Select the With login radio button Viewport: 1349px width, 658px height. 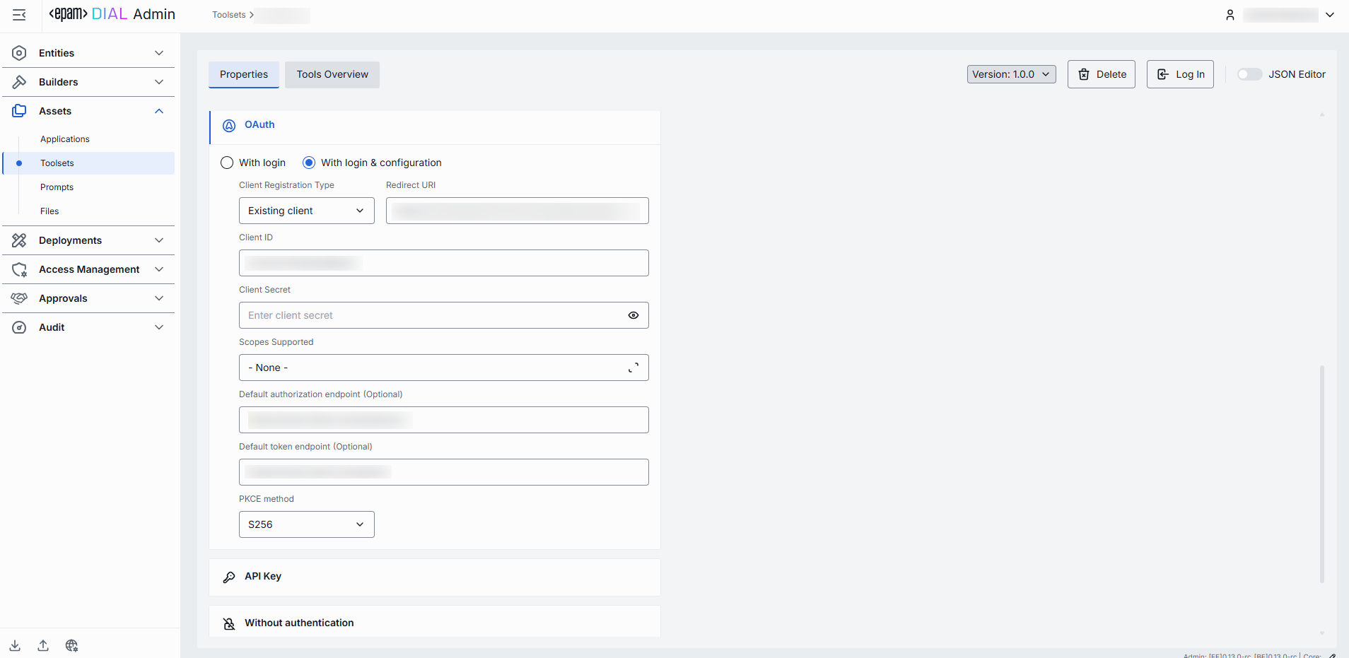(x=227, y=163)
